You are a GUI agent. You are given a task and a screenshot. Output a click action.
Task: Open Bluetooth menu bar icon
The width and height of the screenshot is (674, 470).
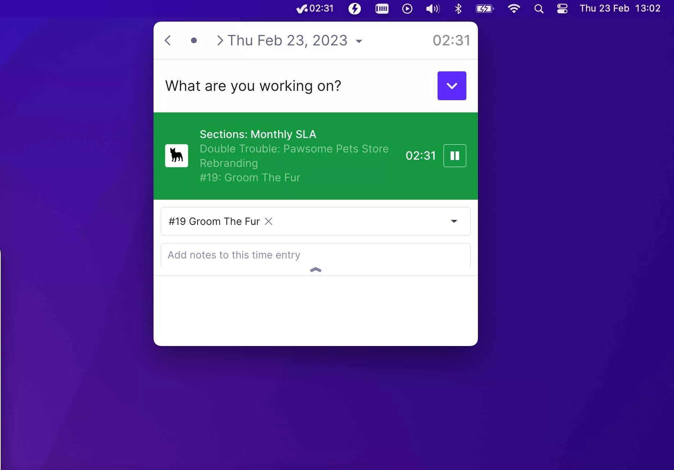[458, 8]
